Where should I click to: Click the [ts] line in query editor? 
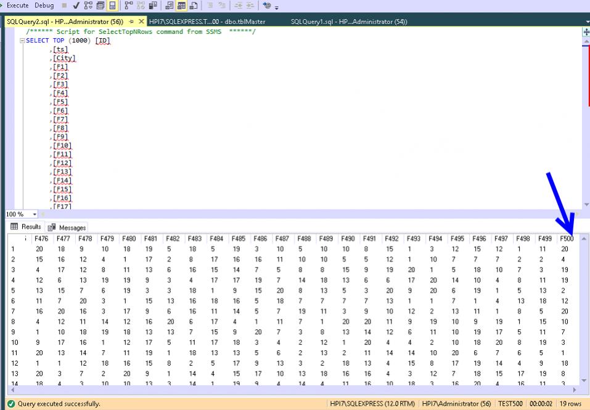coord(60,49)
